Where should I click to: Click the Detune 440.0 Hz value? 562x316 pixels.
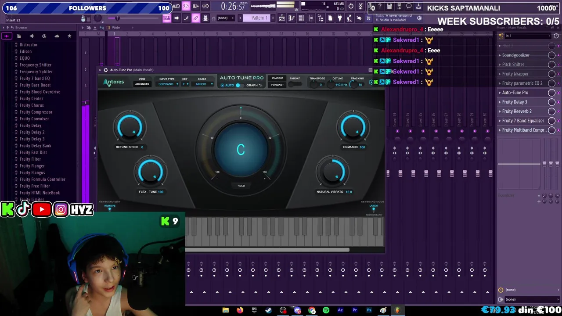341,85
